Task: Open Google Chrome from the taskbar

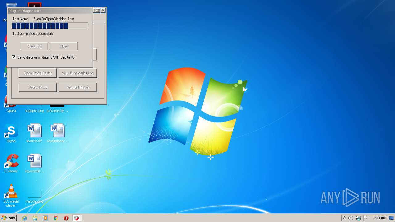Action: 56,218
